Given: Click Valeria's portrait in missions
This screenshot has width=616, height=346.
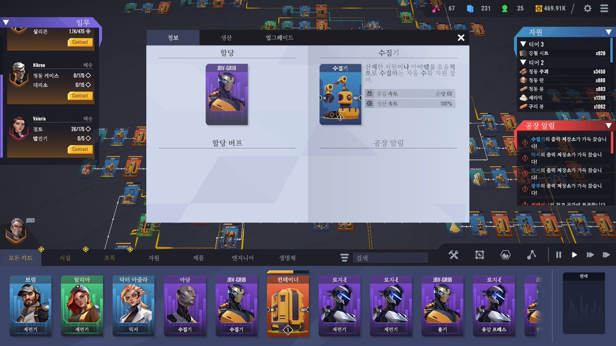Looking at the screenshot, I should pos(18,128).
